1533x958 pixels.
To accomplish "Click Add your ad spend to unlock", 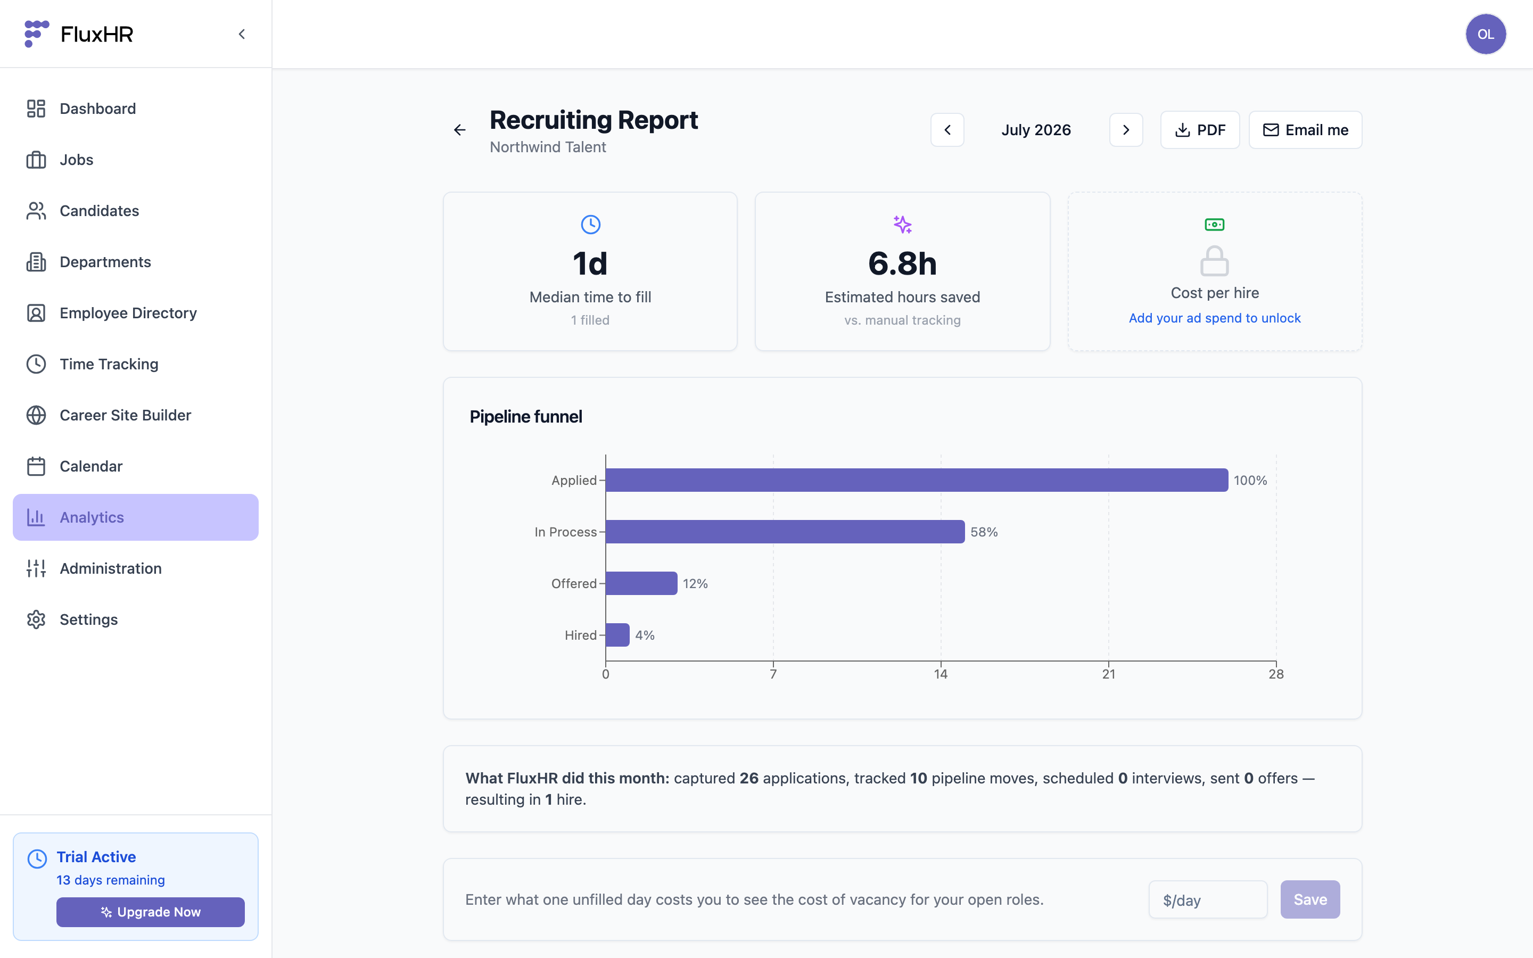I will 1214,318.
